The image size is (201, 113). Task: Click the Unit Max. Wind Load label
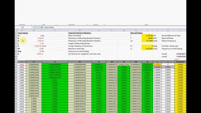170,46
